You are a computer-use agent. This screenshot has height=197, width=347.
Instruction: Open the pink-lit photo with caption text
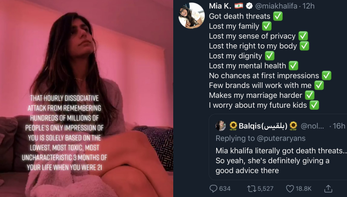click(x=86, y=98)
